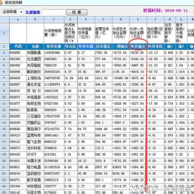
Task: Select stock code cell 600009
Action: point(18,78)
